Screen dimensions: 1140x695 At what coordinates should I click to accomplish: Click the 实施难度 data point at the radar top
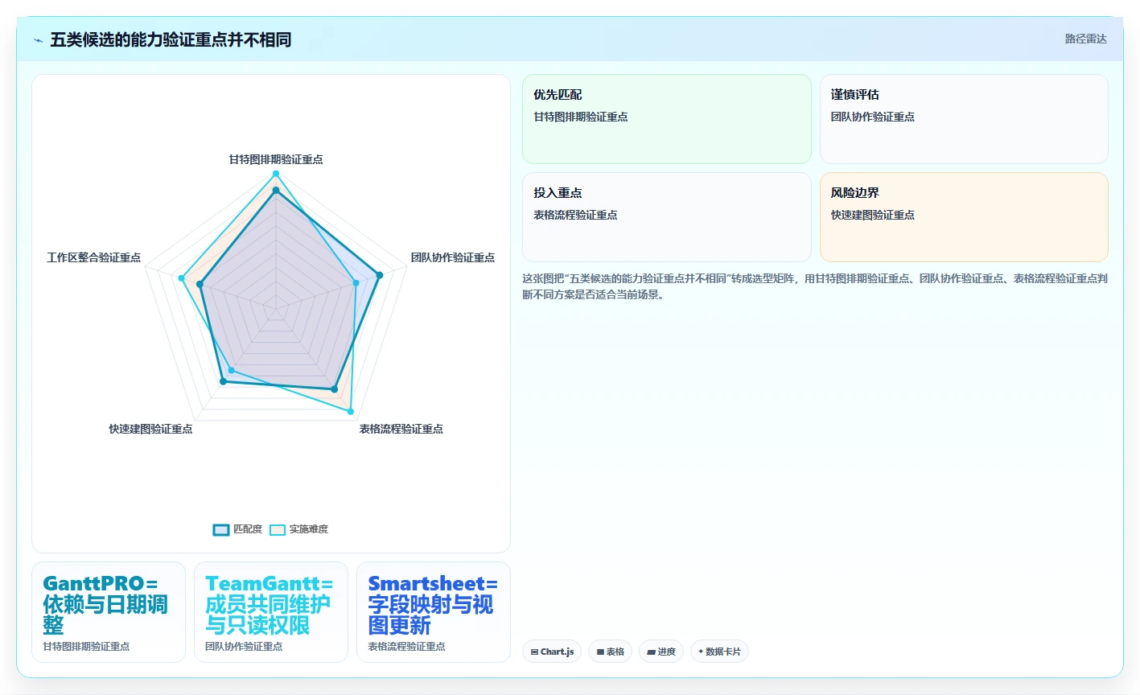click(276, 174)
